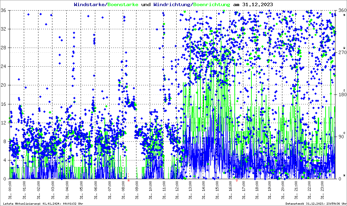
Task: Select the 31. 00:00 time axis label
Action: [10, 190]
